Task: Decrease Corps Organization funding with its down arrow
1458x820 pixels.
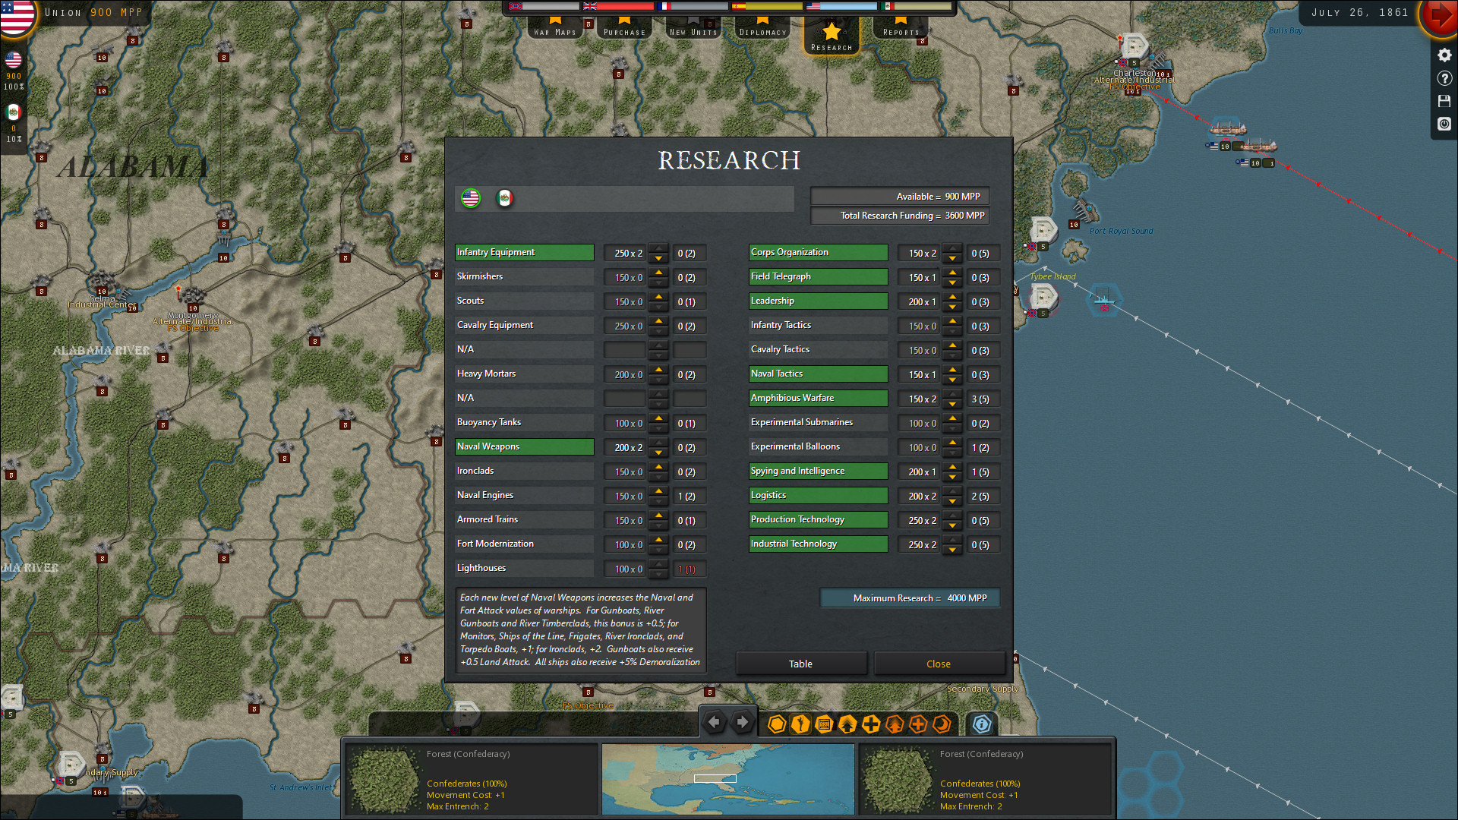Action: coord(952,258)
